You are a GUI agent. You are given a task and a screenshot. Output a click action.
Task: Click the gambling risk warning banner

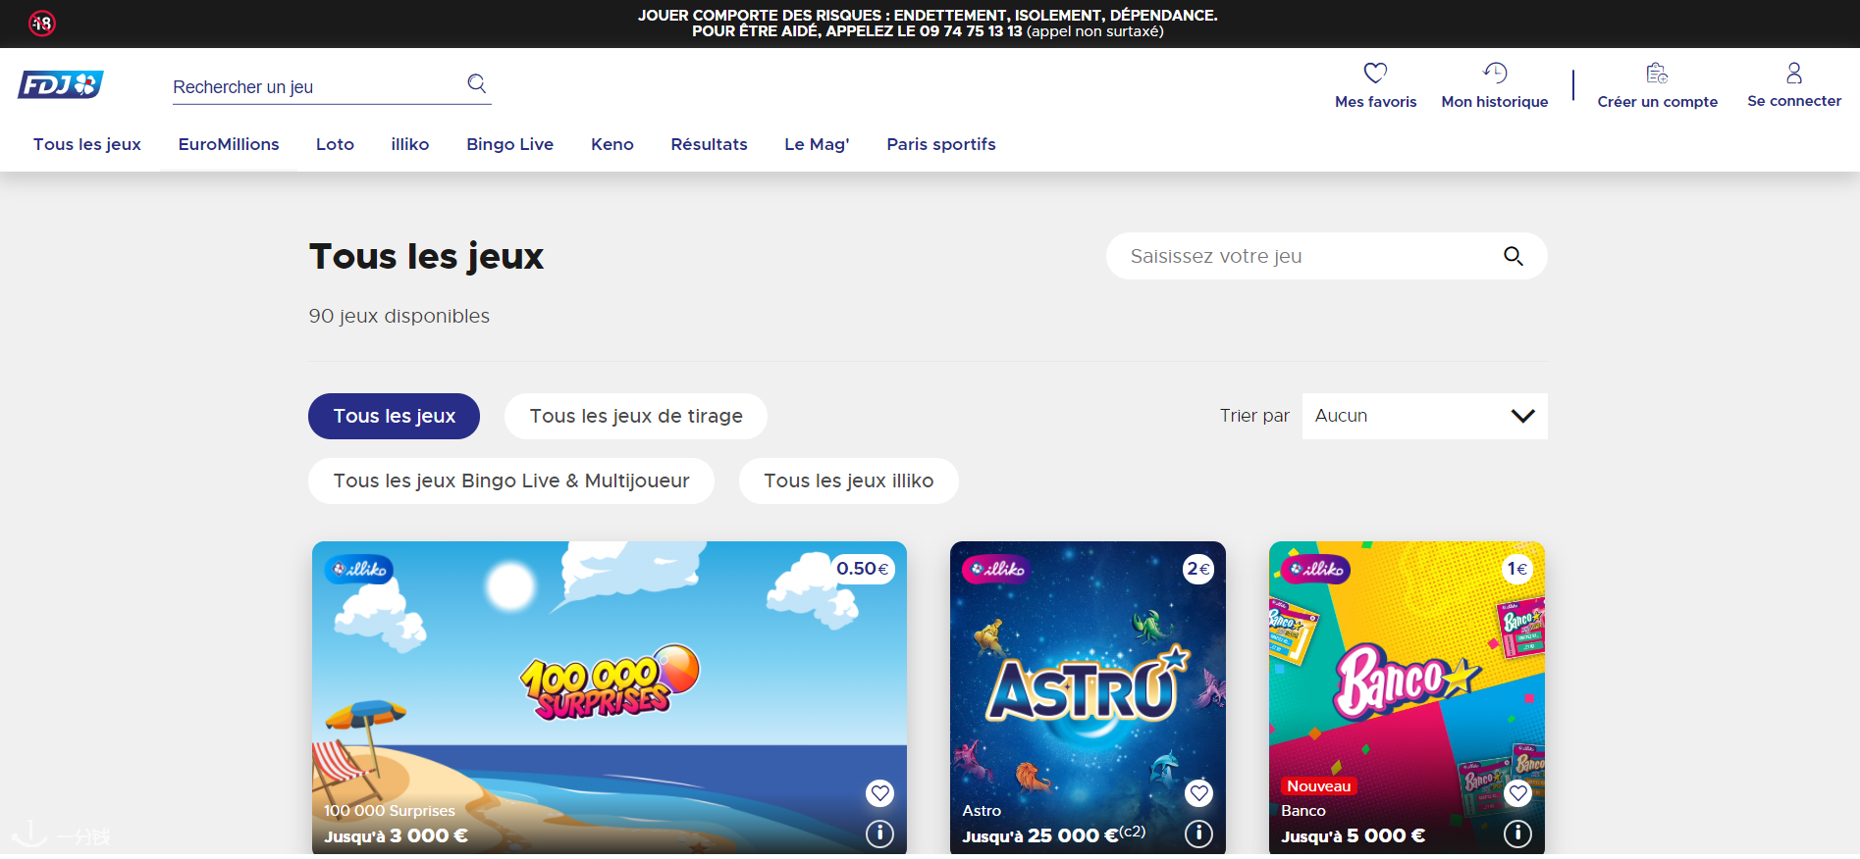point(928,24)
